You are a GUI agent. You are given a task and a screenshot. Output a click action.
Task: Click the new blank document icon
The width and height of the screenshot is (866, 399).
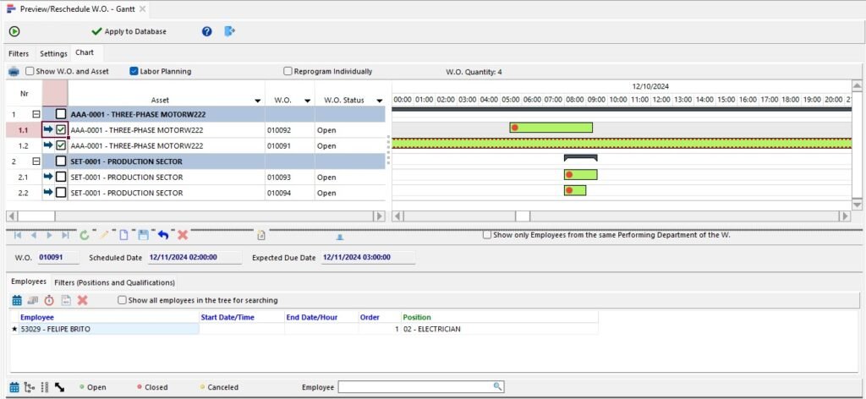123,235
